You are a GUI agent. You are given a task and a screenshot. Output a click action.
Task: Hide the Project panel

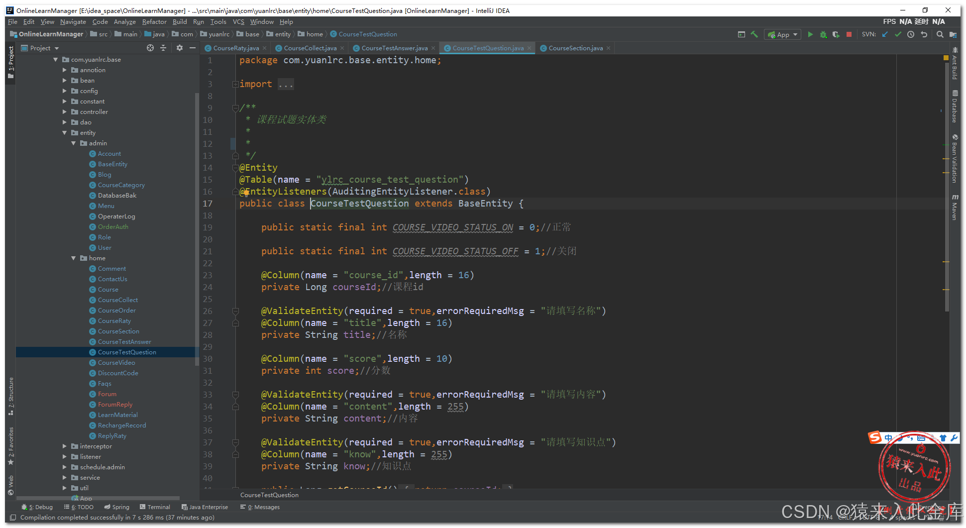click(193, 48)
